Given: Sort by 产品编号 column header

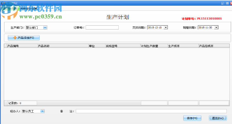Looking at the screenshot, I should coord(22,46).
